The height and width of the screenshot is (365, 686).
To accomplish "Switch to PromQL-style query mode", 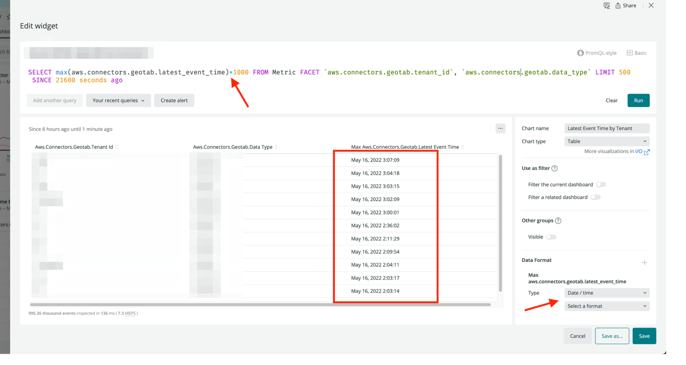I will click(x=597, y=53).
